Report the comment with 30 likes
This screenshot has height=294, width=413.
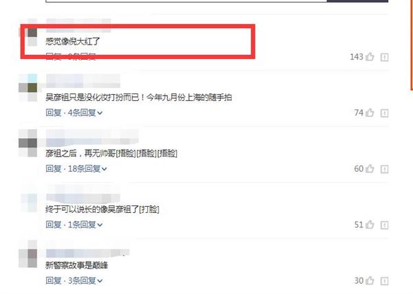click(384, 281)
